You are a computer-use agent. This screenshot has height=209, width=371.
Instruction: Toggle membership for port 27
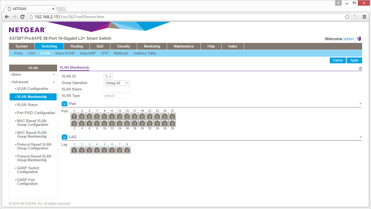coord(172,116)
